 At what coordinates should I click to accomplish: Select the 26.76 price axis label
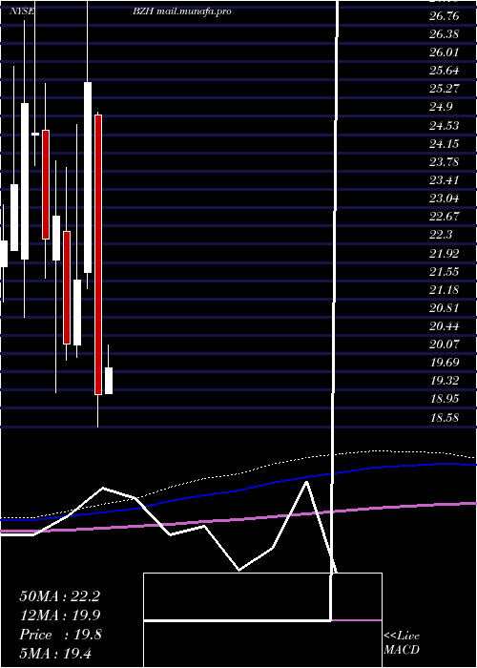click(444, 16)
